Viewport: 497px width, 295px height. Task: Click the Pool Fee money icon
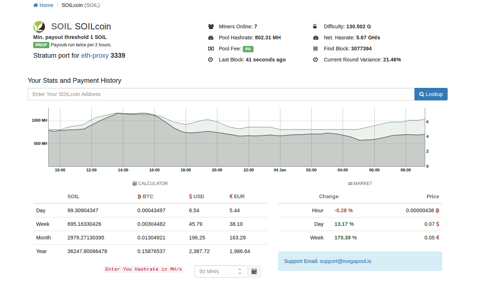coord(211,49)
